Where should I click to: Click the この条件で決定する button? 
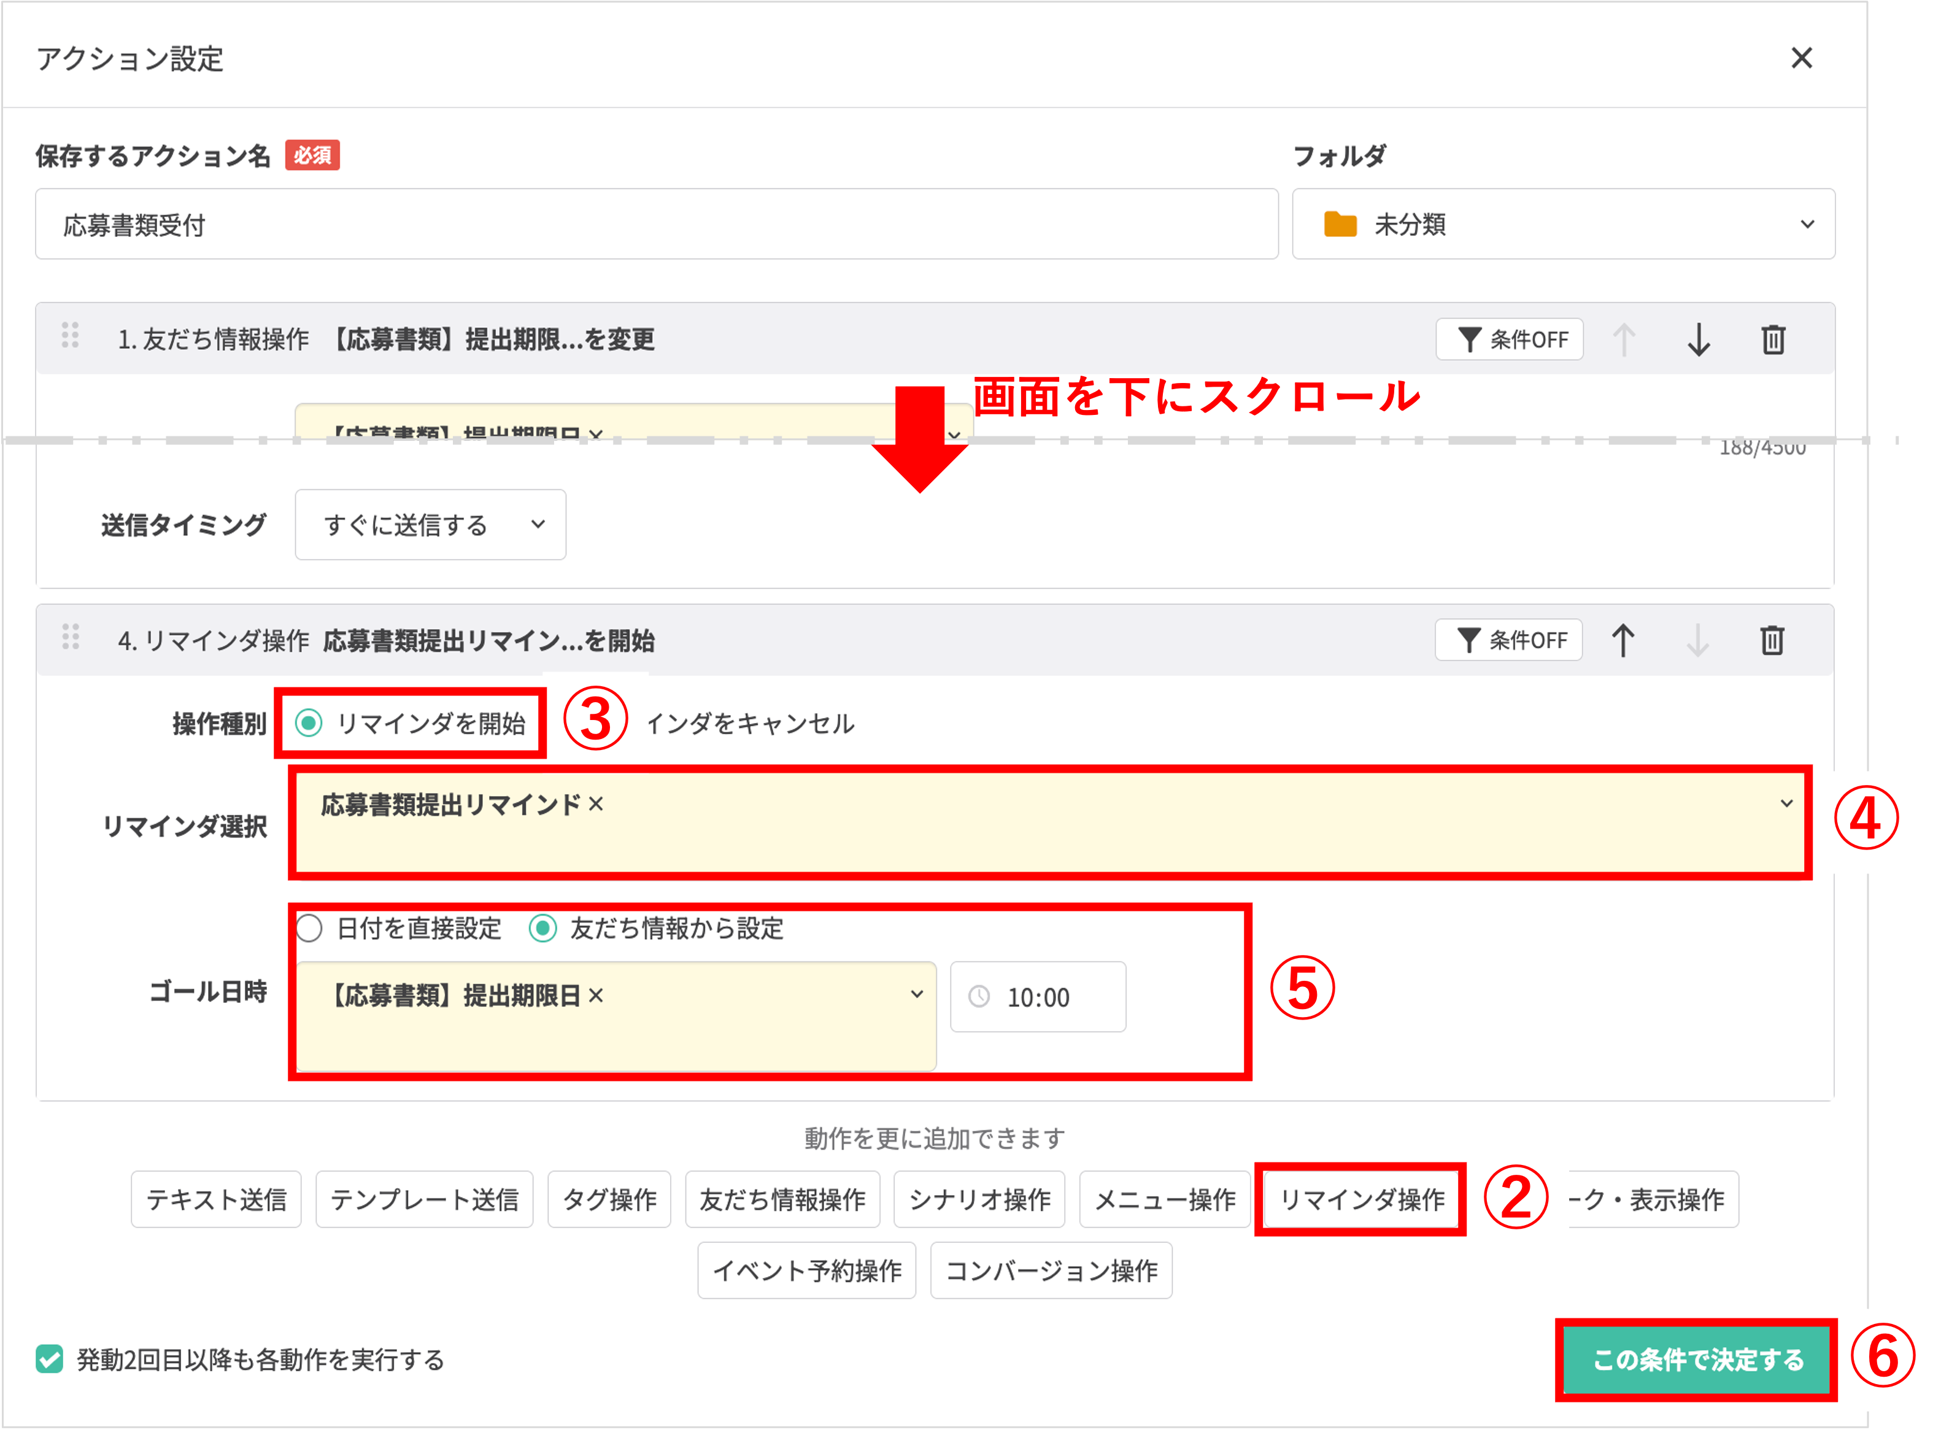tap(1697, 1359)
